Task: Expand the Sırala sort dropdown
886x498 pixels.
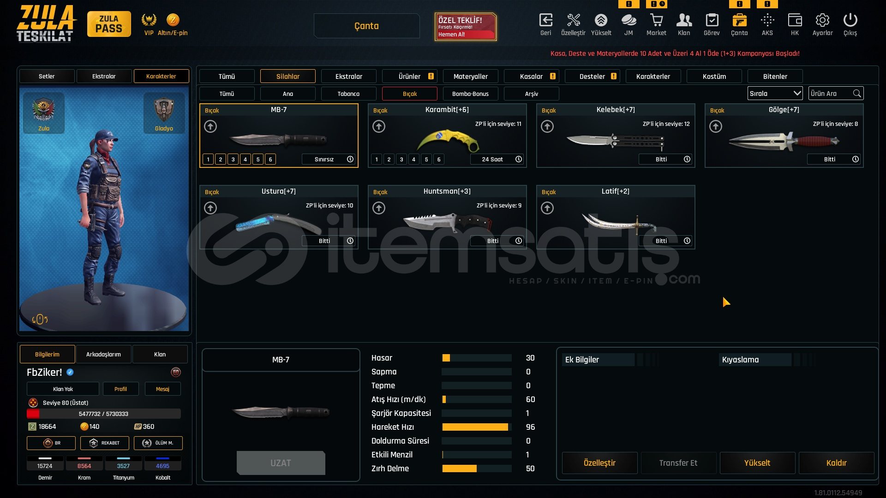Action: pyautogui.click(x=775, y=94)
